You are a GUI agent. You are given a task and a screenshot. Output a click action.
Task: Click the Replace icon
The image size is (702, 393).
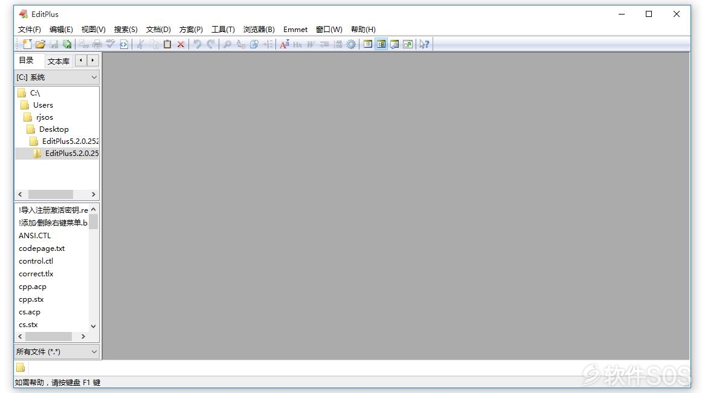tap(241, 44)
